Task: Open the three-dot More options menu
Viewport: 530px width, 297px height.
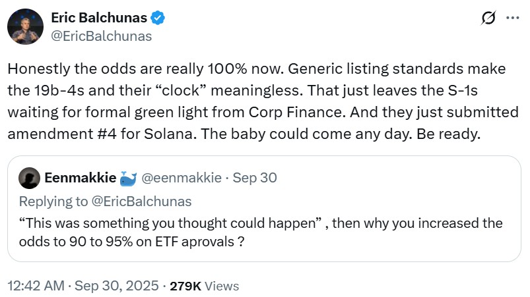Action: pyautogui.click(x=513, y=18)
